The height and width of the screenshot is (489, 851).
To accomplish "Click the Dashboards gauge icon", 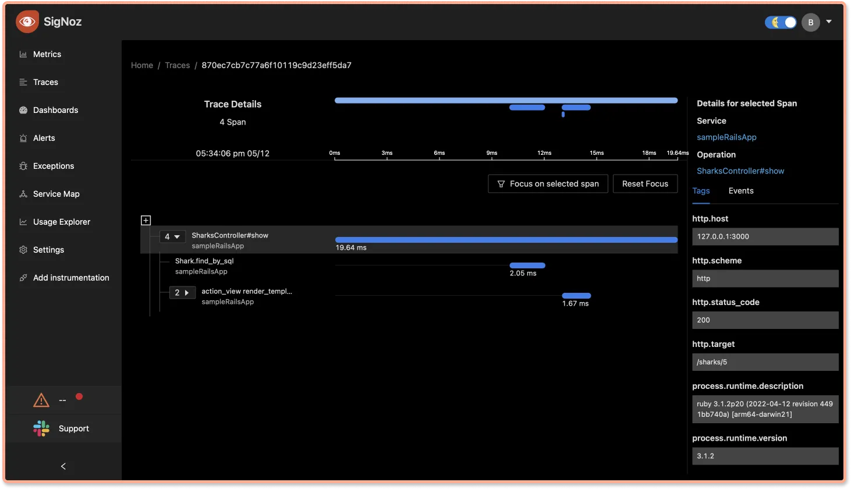I will (23, 110).
